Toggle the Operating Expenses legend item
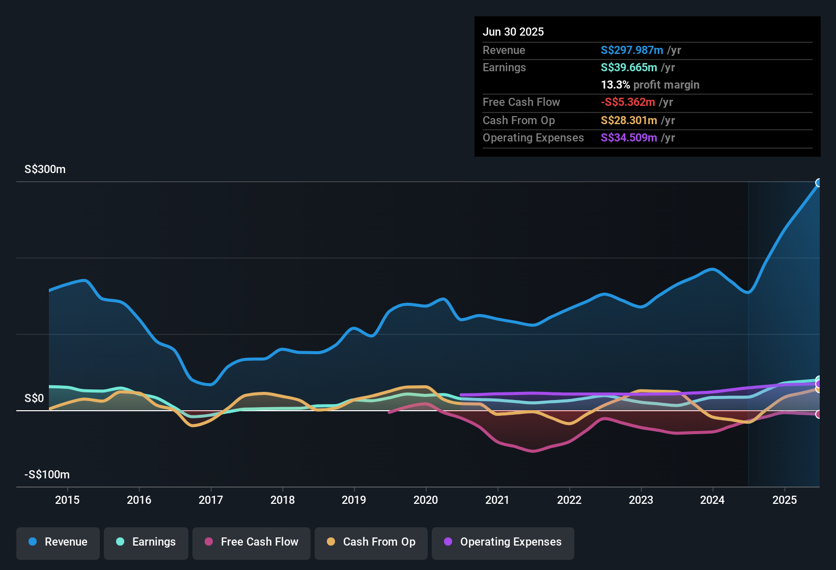 503,542
